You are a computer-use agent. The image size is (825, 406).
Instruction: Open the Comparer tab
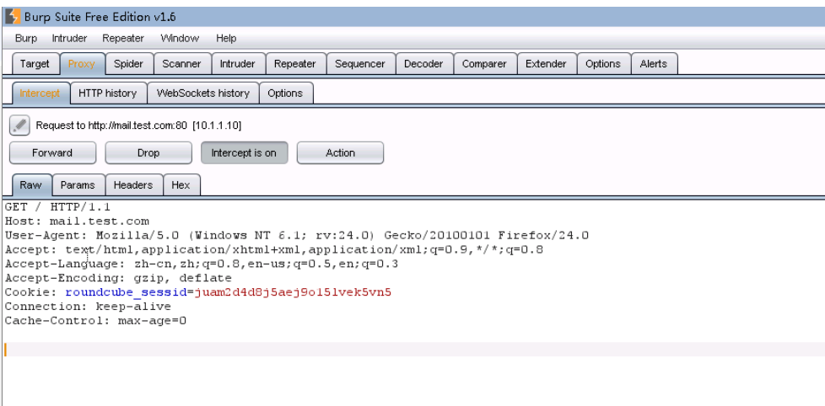click(484, 63)
